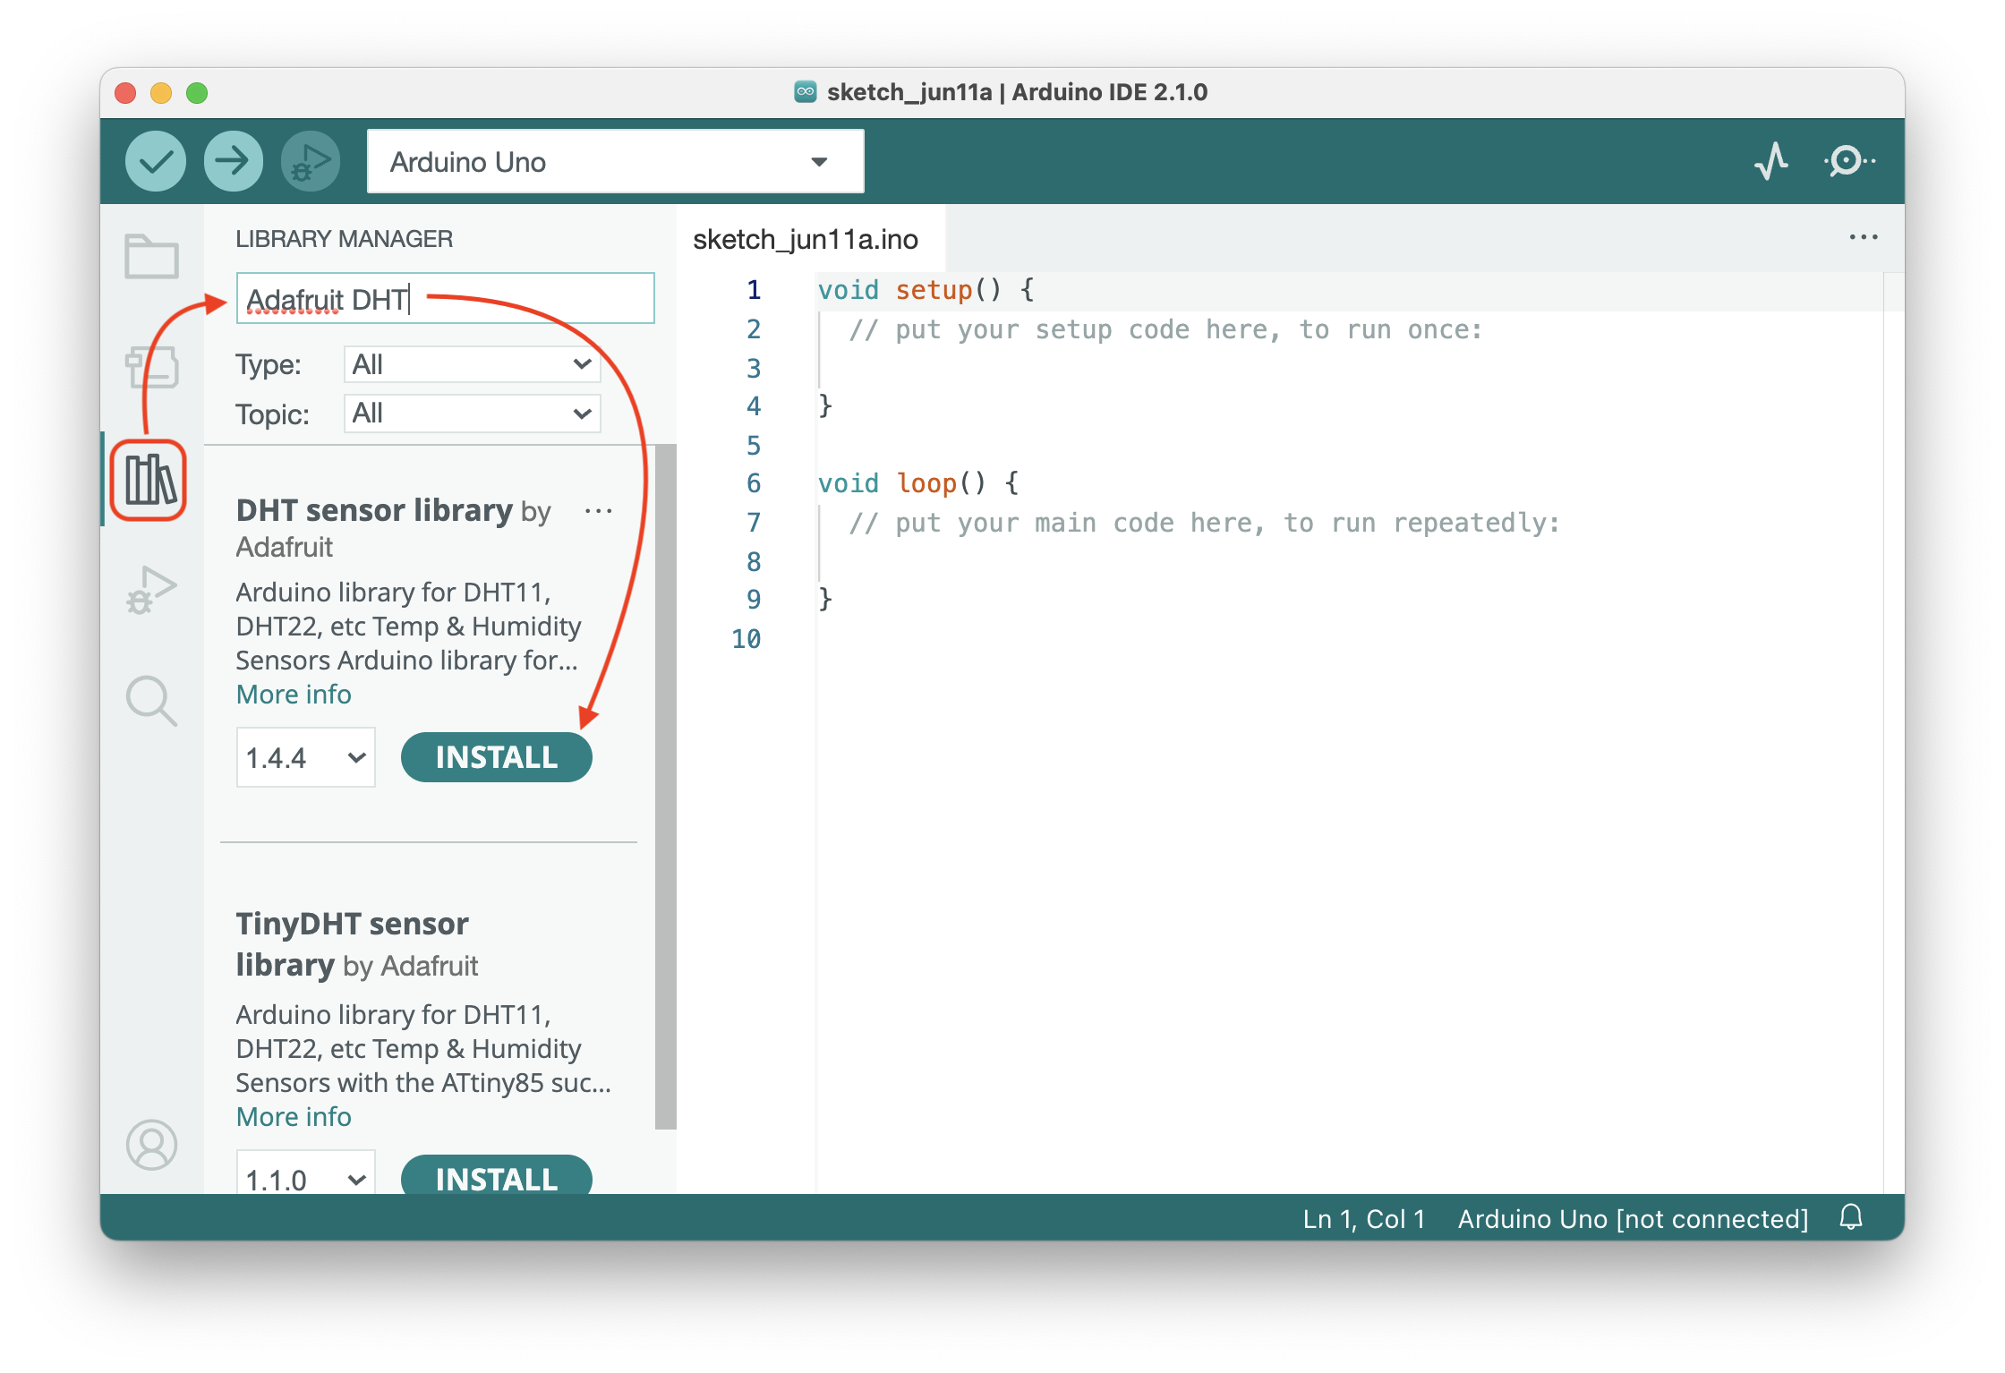
Task: Minimize the window with yellow button
Action: point(161,92)
